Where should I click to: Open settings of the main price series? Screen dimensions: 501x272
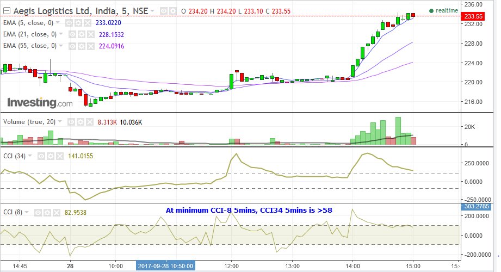click(172, 11)
